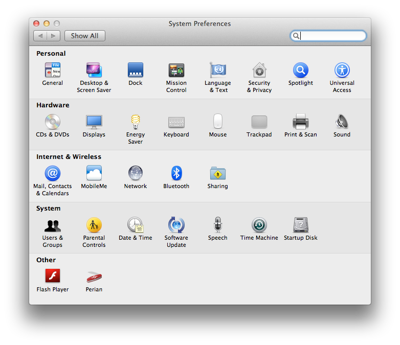Open Desktop & Screen Saver settings

coord(94,71)
